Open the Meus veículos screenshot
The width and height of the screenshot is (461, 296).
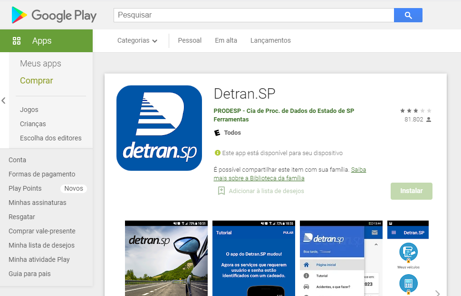[x=408, y=258]
